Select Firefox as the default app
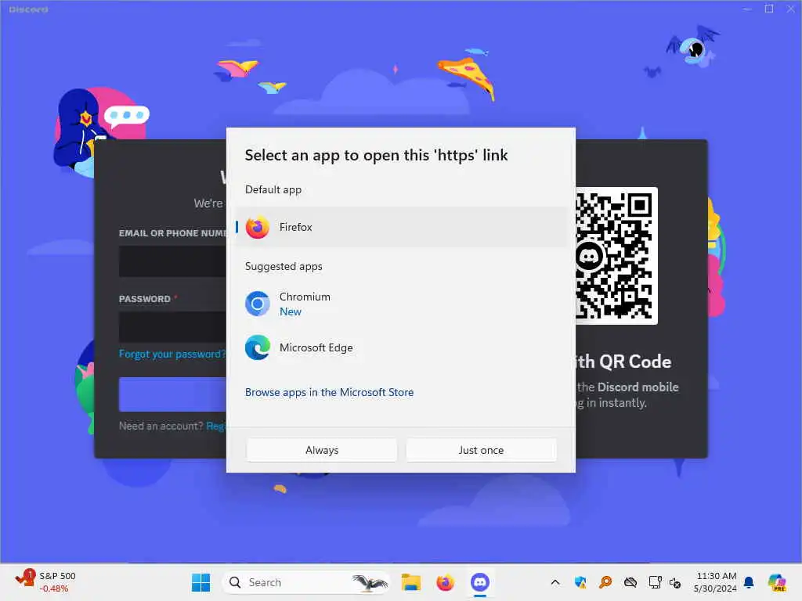Image resolution: width=802 pixels, height=601 pixels. 401,227
